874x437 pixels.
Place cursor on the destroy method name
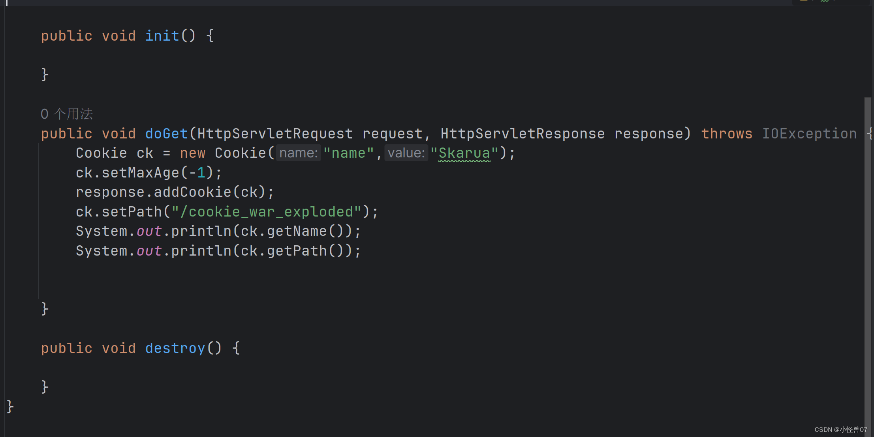[175, 348]
